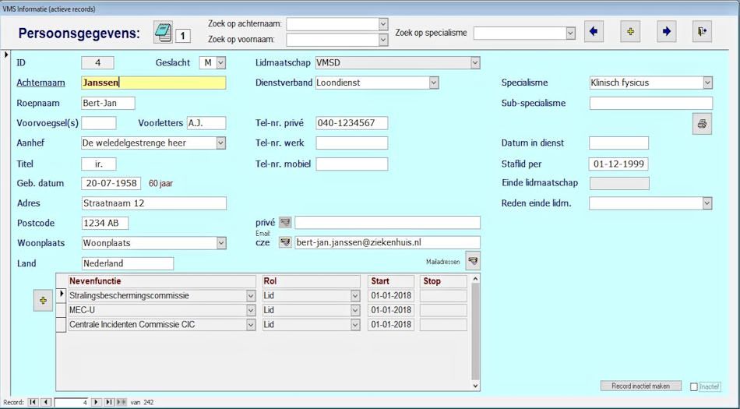This screenshot has width=740, height=409.
Task: Add a new person with the top yellow plus
Action: coord(630,32)
